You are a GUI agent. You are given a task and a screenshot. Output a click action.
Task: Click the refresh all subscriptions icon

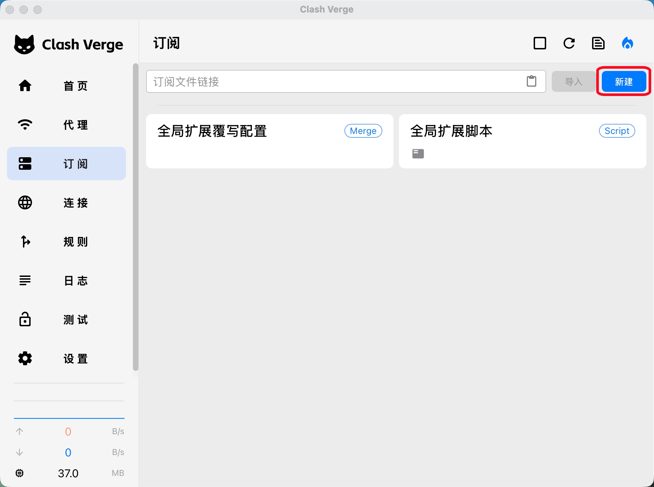[569, 43]
